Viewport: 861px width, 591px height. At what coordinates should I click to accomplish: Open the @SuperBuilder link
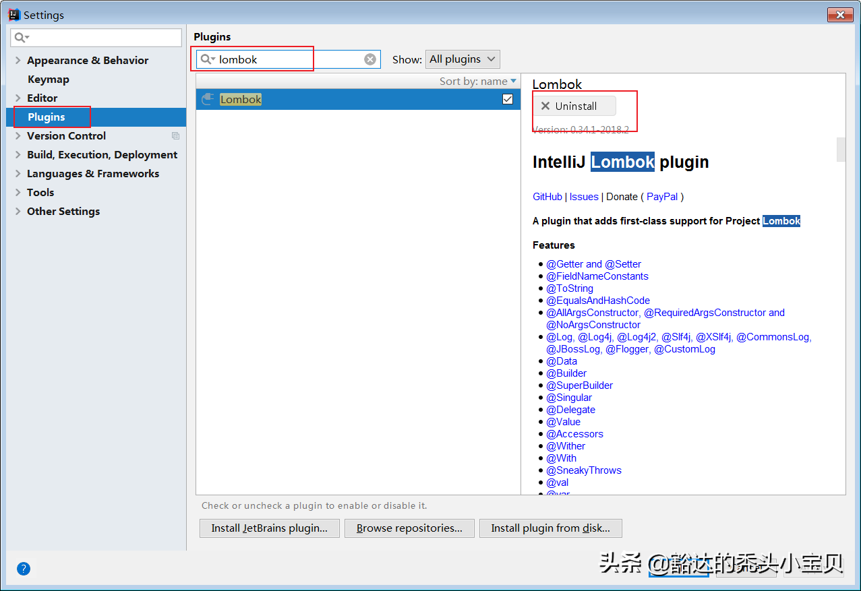tap(580, 385)
